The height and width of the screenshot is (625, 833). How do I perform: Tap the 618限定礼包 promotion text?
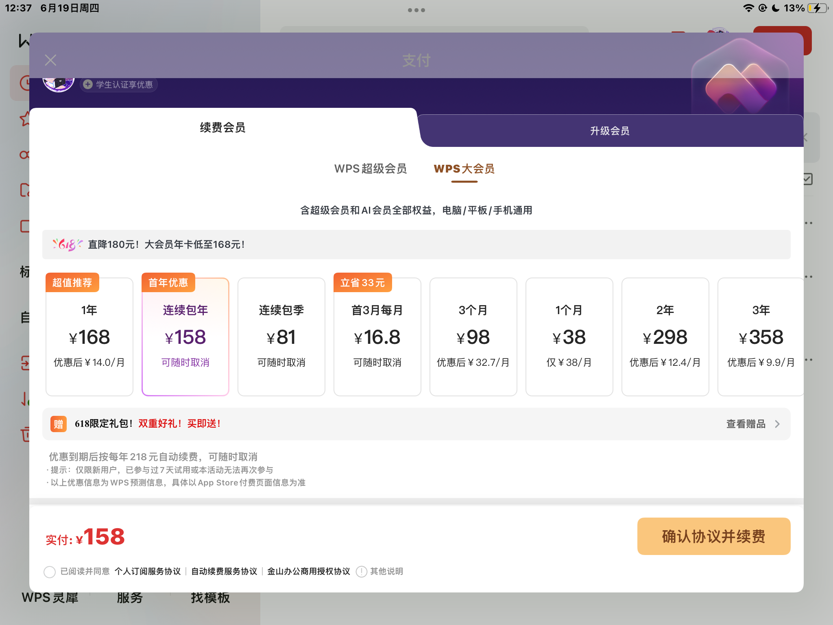point(148,424)
